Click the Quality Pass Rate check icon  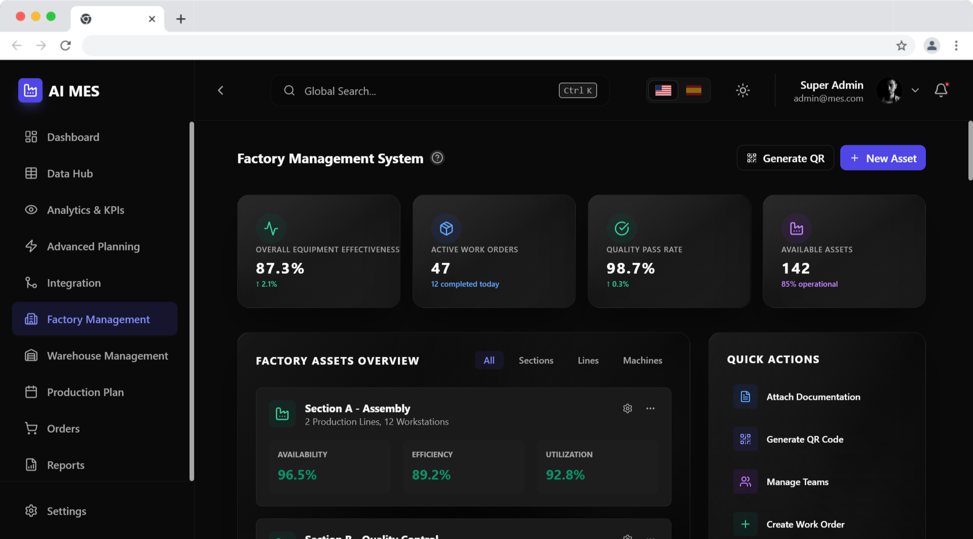pyautogui.click(x=622, y=229)
